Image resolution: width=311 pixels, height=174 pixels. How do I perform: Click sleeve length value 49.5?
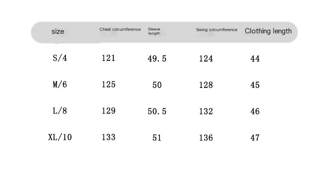[x=157, y=59]
